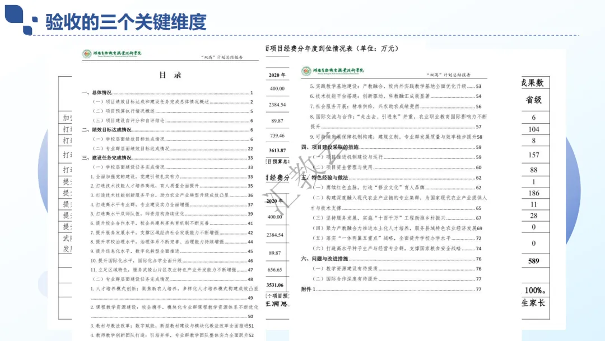
Task: Select '4.打造高水平专业群' entry
Action: (172, 204)
